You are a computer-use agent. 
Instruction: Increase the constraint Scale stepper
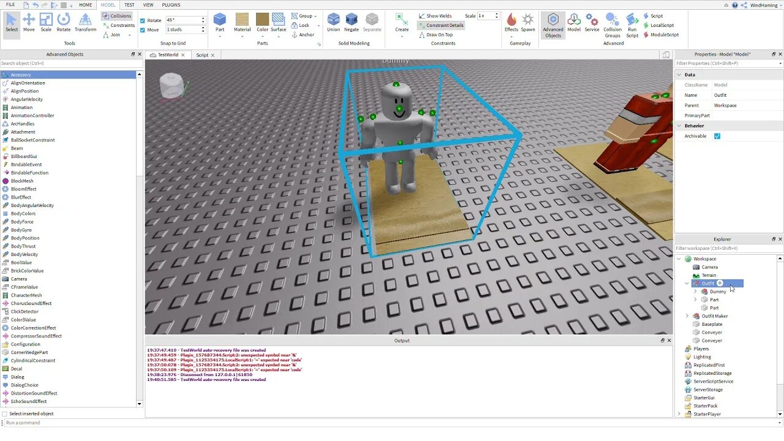point(497,14)
